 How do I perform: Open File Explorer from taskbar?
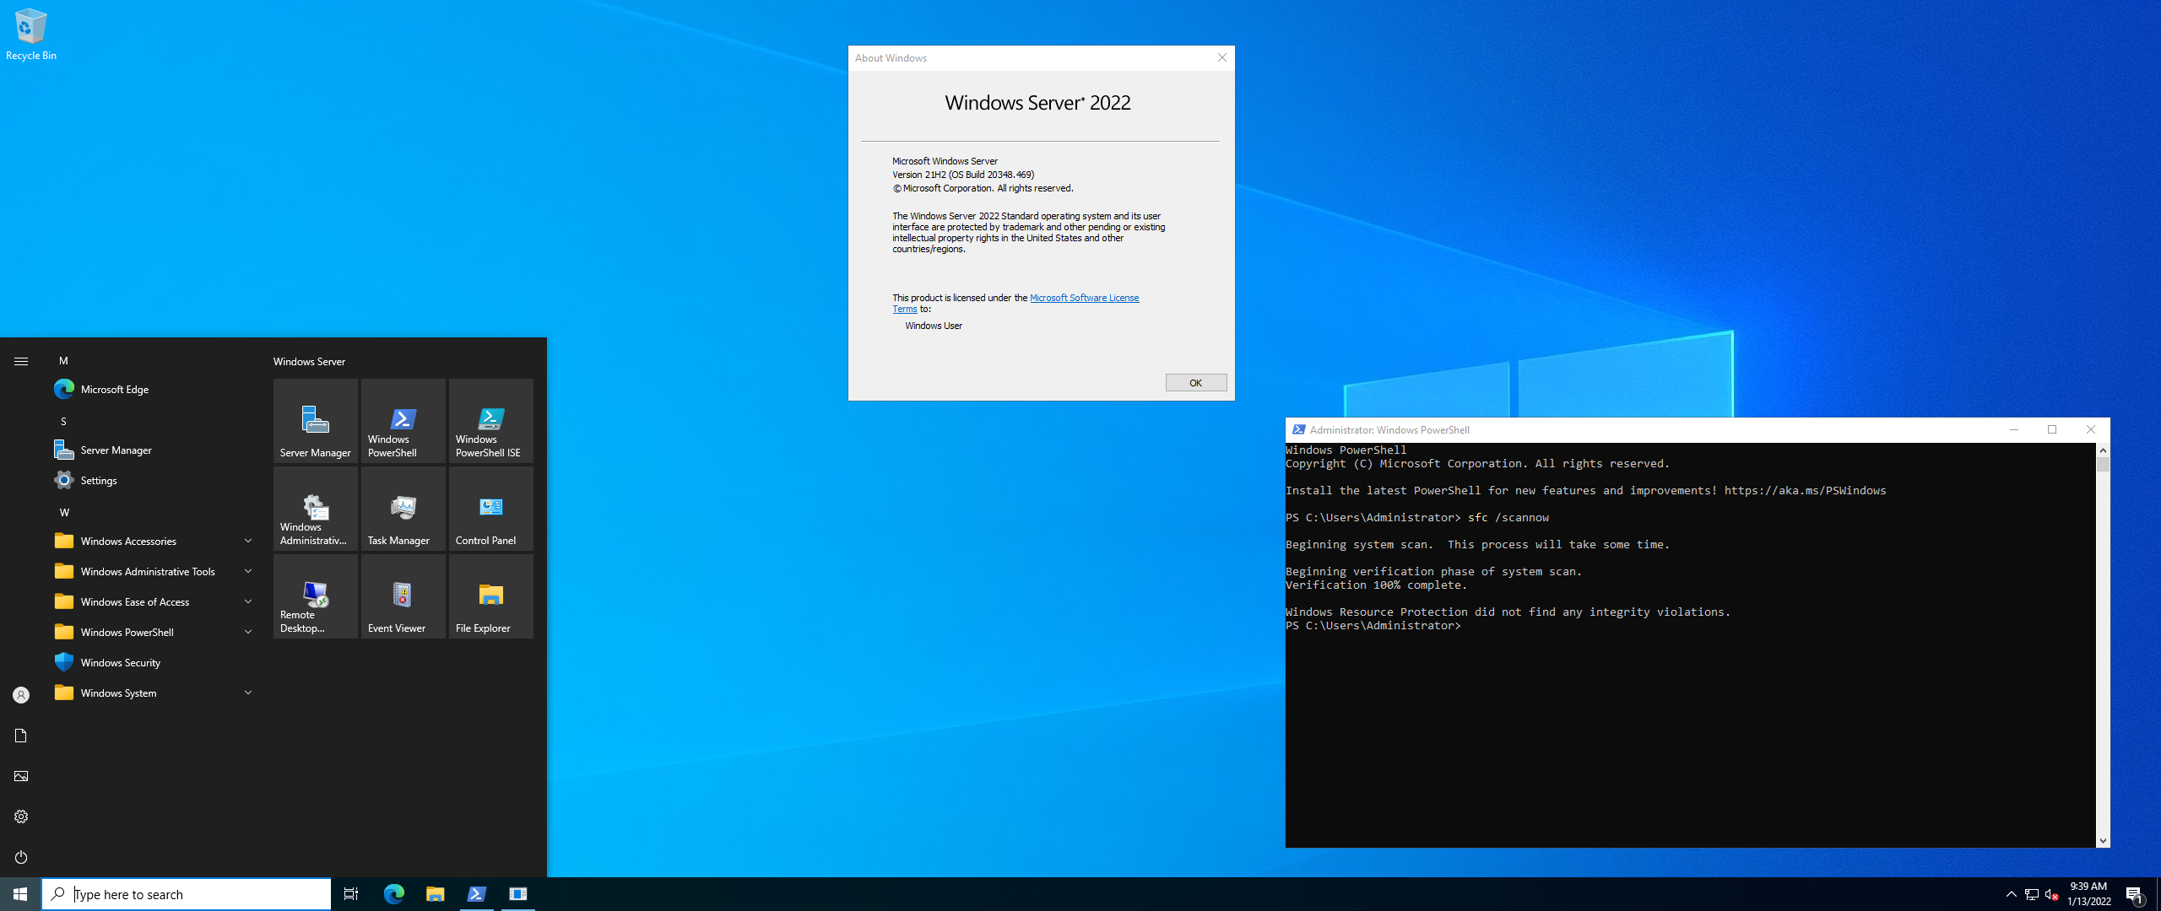click(x=436, y=894)
